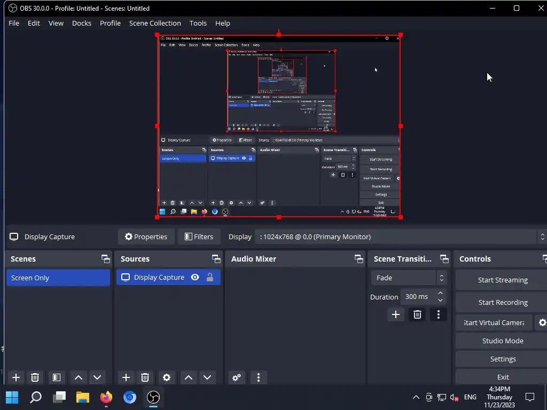Select the Screen Only scene
Screen dimensions: 547x410
click(x=58, y=278)
